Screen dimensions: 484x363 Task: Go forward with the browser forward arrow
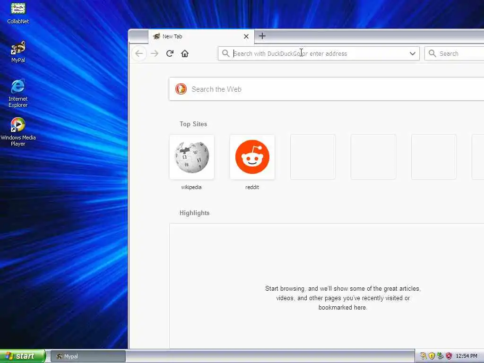coord(155,53)
